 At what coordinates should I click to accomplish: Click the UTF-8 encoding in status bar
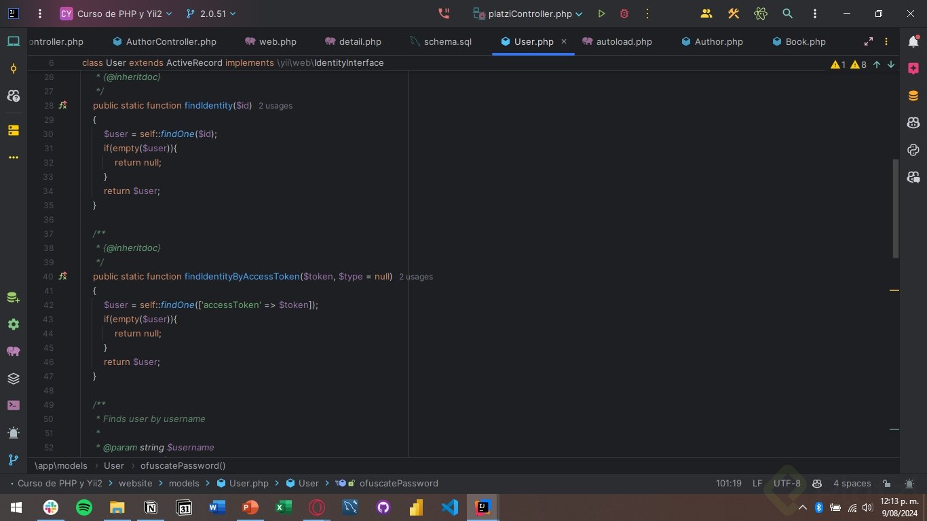787,484
